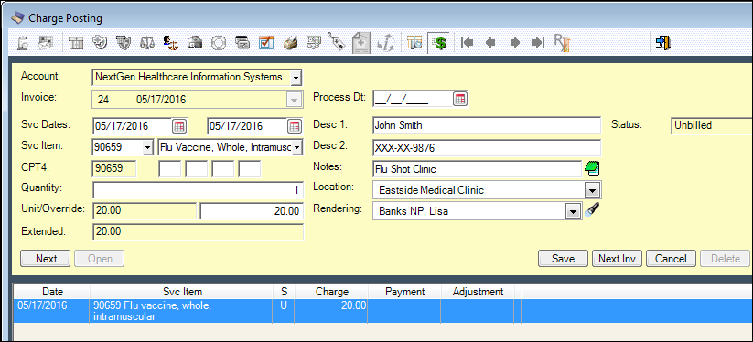
Task: Click the phone with plus sign icon
Action: tap(100, 43)
